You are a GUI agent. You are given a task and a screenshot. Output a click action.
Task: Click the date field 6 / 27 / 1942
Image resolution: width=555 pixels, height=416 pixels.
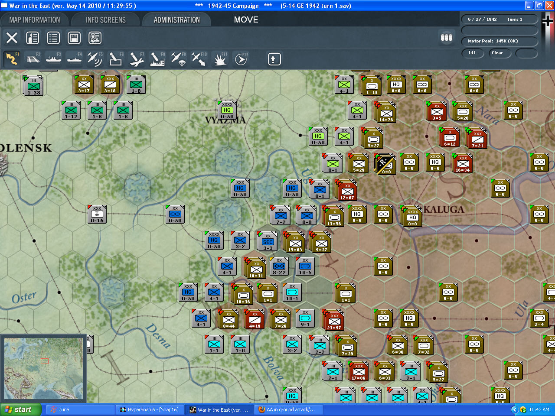499,19
